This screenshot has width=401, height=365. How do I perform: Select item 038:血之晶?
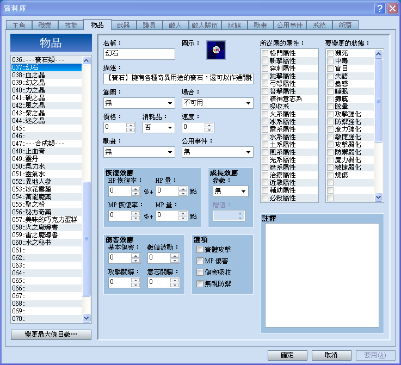click(47, 75)
